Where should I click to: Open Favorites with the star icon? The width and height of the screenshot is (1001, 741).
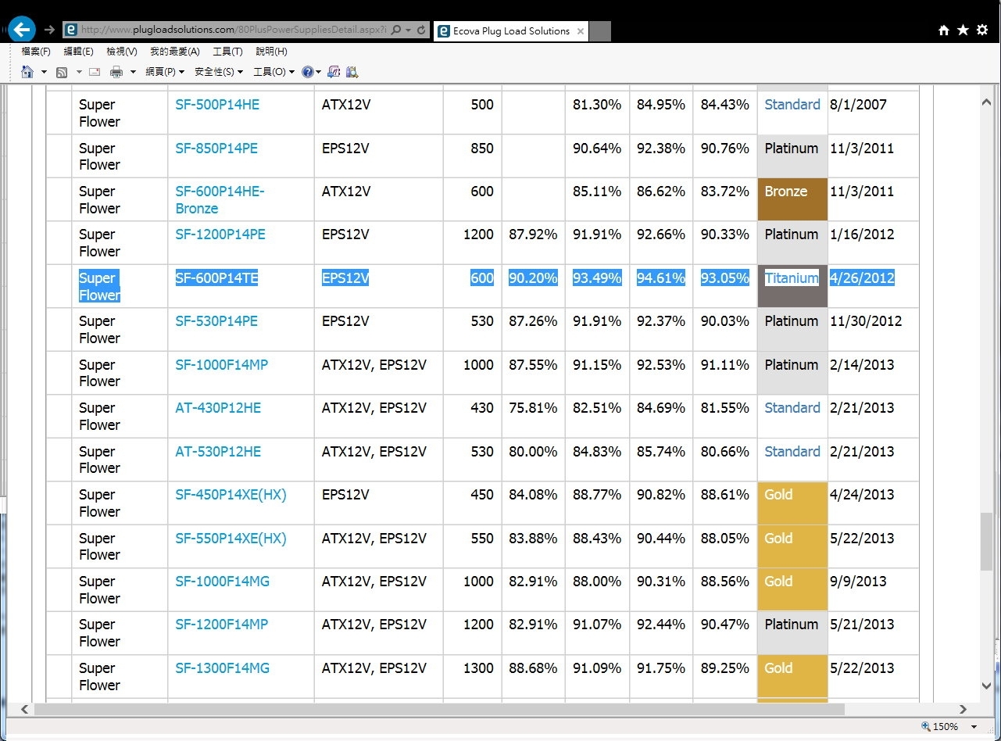963,30
